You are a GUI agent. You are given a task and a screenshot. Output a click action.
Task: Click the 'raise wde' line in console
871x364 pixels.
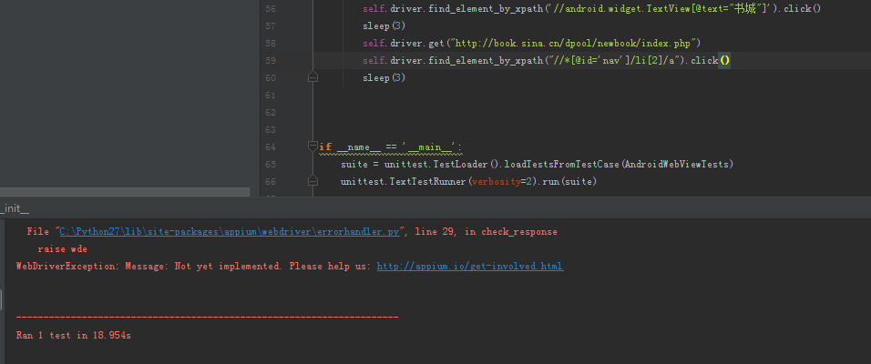click(x=62, y=249)
